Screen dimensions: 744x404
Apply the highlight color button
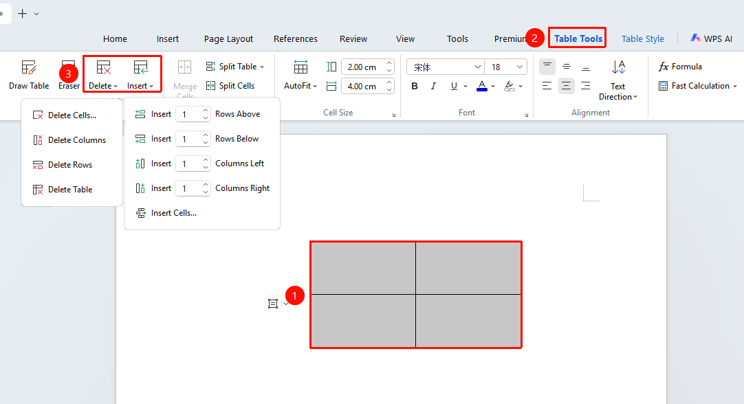pos(509,86)
